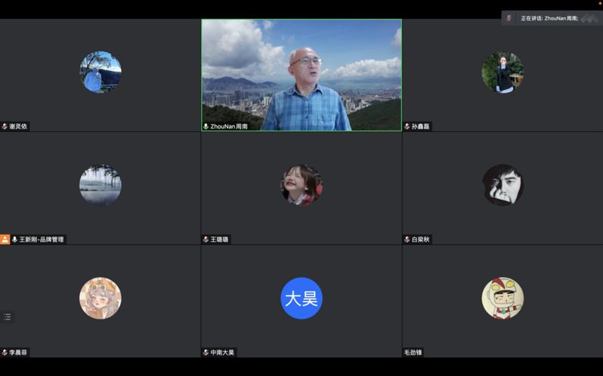
Task: Click the muted mic icon beside 谢灵依
Action: click(5, 126)
